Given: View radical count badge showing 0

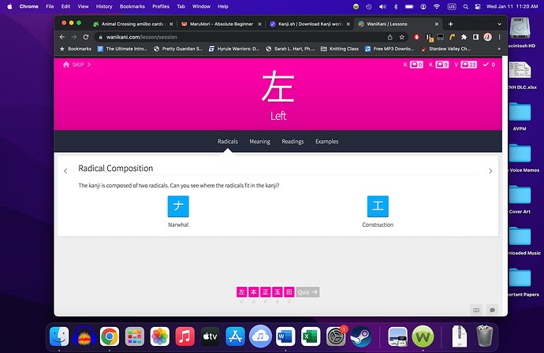Looking at the screenshot, I should coord(416,65).
